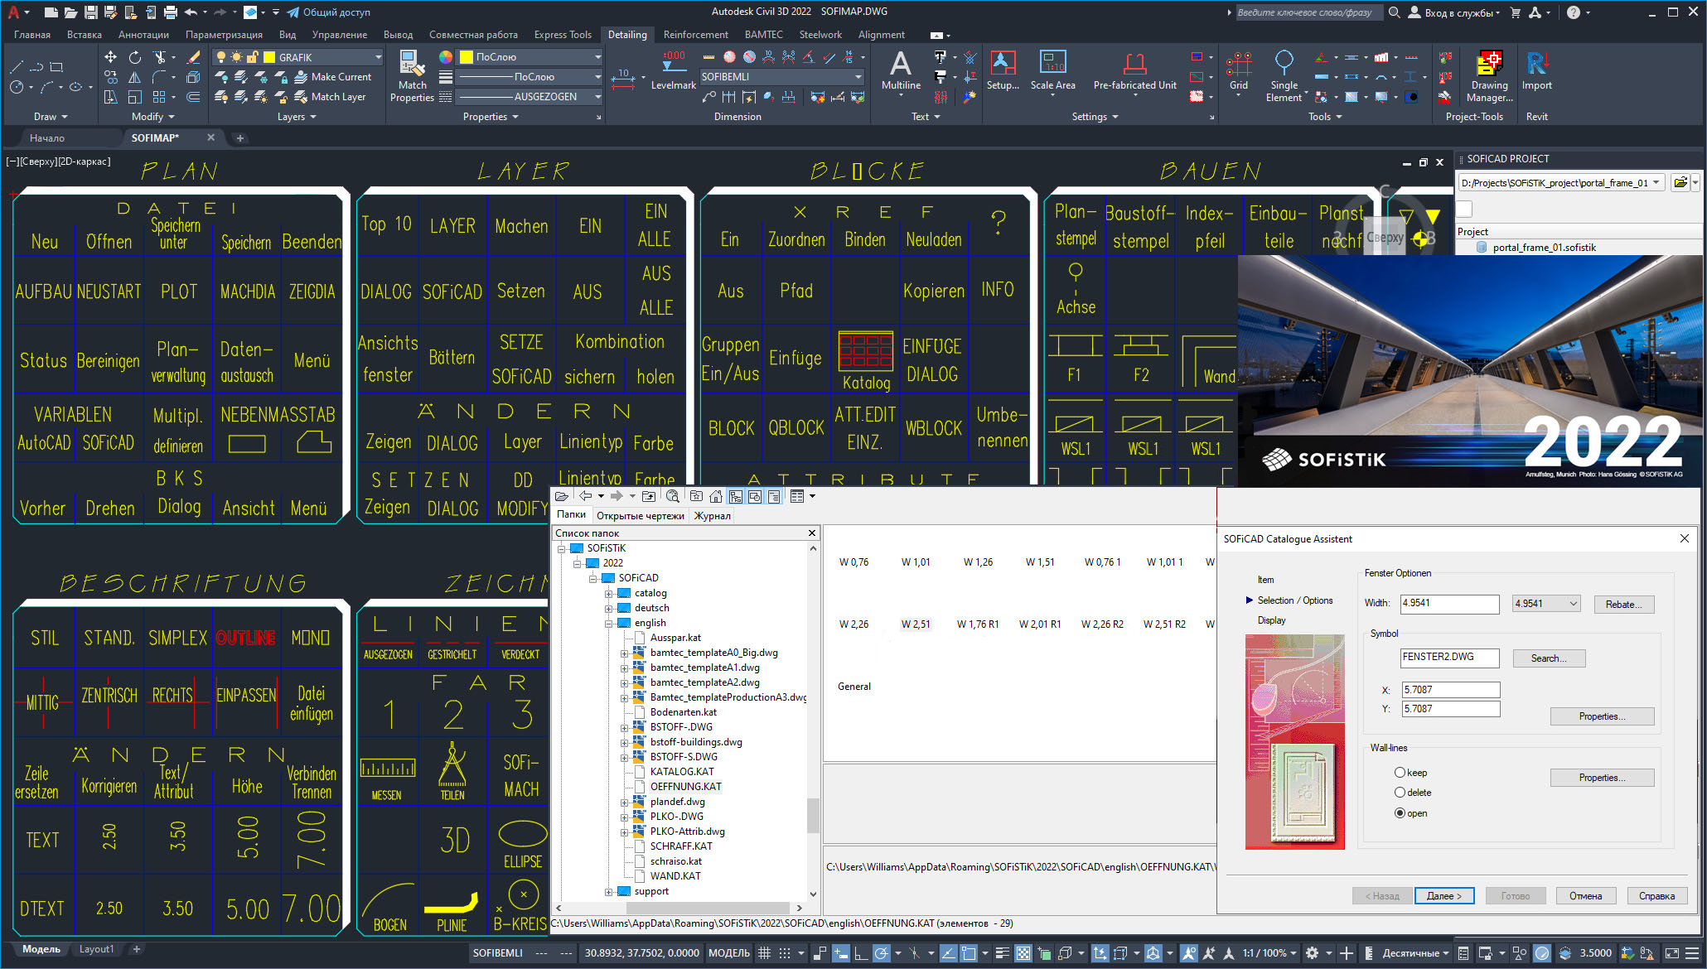Click the Match Layer icon
This screenshot has height=969, width=1707.
pyautogui.click(x=301, y=97)
